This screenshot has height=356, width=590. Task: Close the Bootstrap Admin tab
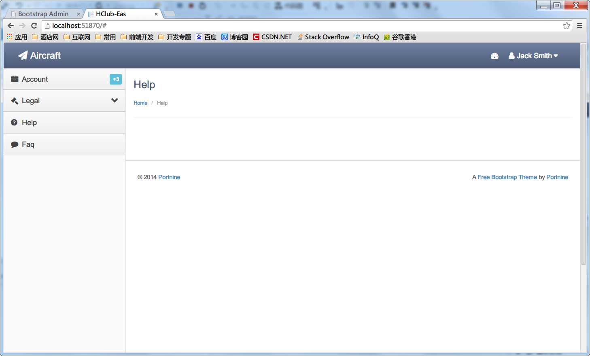[78, 14]
